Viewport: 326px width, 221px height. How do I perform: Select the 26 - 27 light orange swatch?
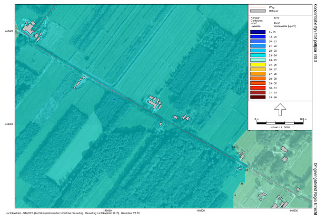point(258,69)
